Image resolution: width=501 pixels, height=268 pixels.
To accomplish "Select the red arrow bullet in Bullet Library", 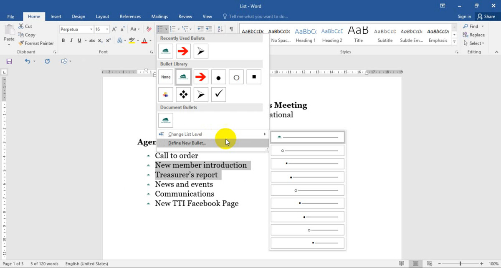I will 201,77.
